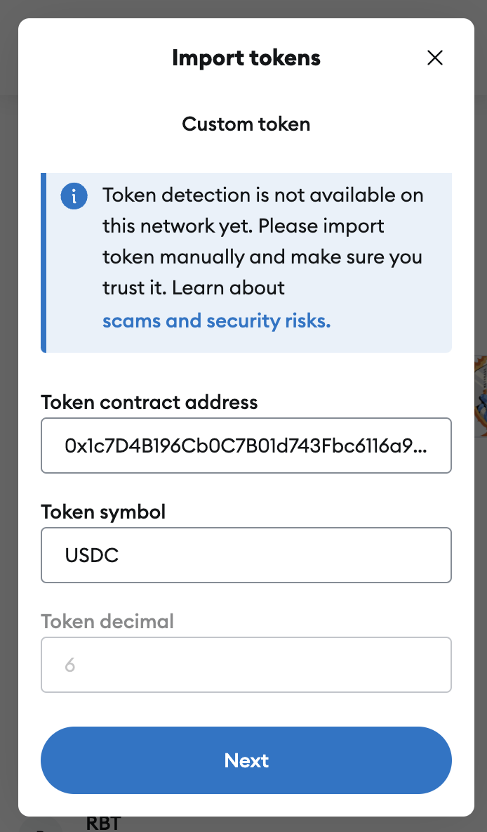The image size is (487, 832).
Task: Click the number 6 in the decimal box
Action: point(69,665)
